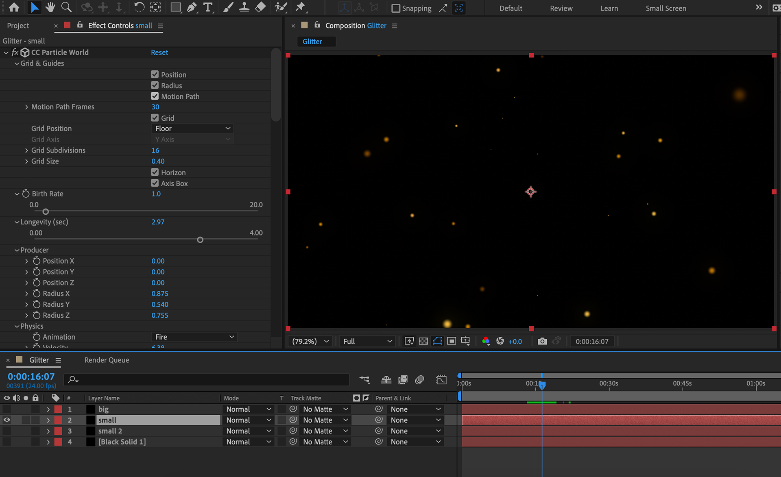The image size is (781, 477).
Task: Switch to the Review workspace
Action: tap(561, 8)
